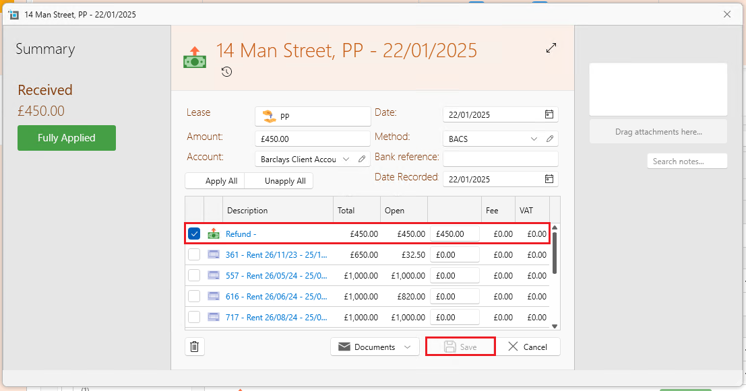Tick the checkbox for 557 - Rent
The image size is (746, 391).
194,275
